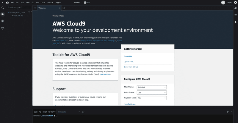
Task: Open the Tools menu
Action: pos(43,3)
